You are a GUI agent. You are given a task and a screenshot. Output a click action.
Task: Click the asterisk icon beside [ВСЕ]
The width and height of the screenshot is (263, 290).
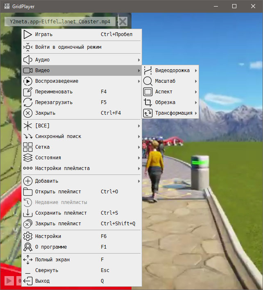point(28,126)
